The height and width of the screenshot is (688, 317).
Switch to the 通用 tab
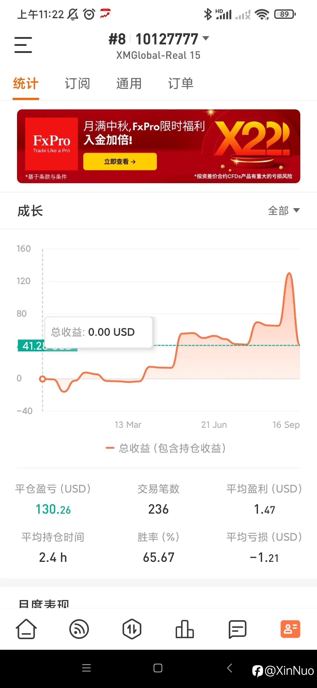click(x=129, y=84)
